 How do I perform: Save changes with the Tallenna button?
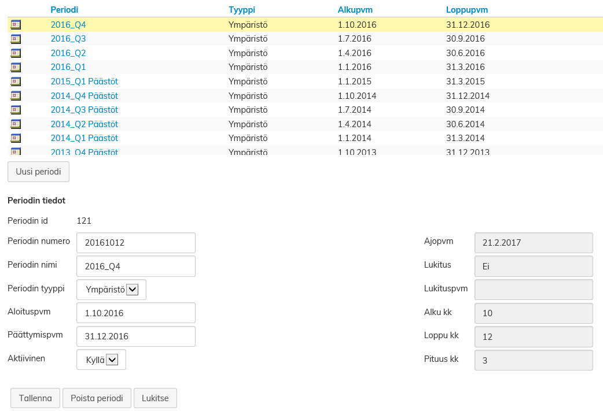coord(35,398)
